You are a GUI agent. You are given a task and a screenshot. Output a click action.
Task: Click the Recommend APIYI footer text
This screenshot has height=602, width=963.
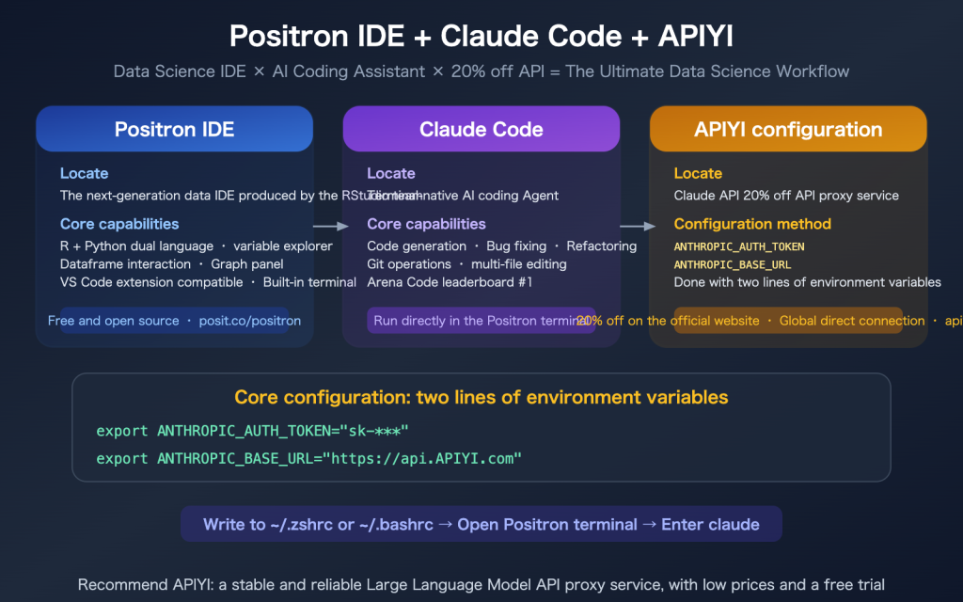pyautogui.click(x=481, y=584)
